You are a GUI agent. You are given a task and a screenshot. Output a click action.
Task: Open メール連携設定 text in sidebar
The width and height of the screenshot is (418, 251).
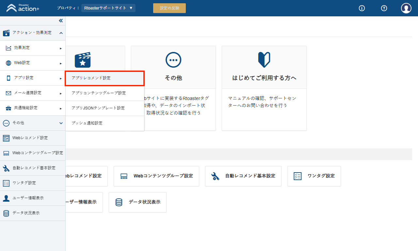28,93
